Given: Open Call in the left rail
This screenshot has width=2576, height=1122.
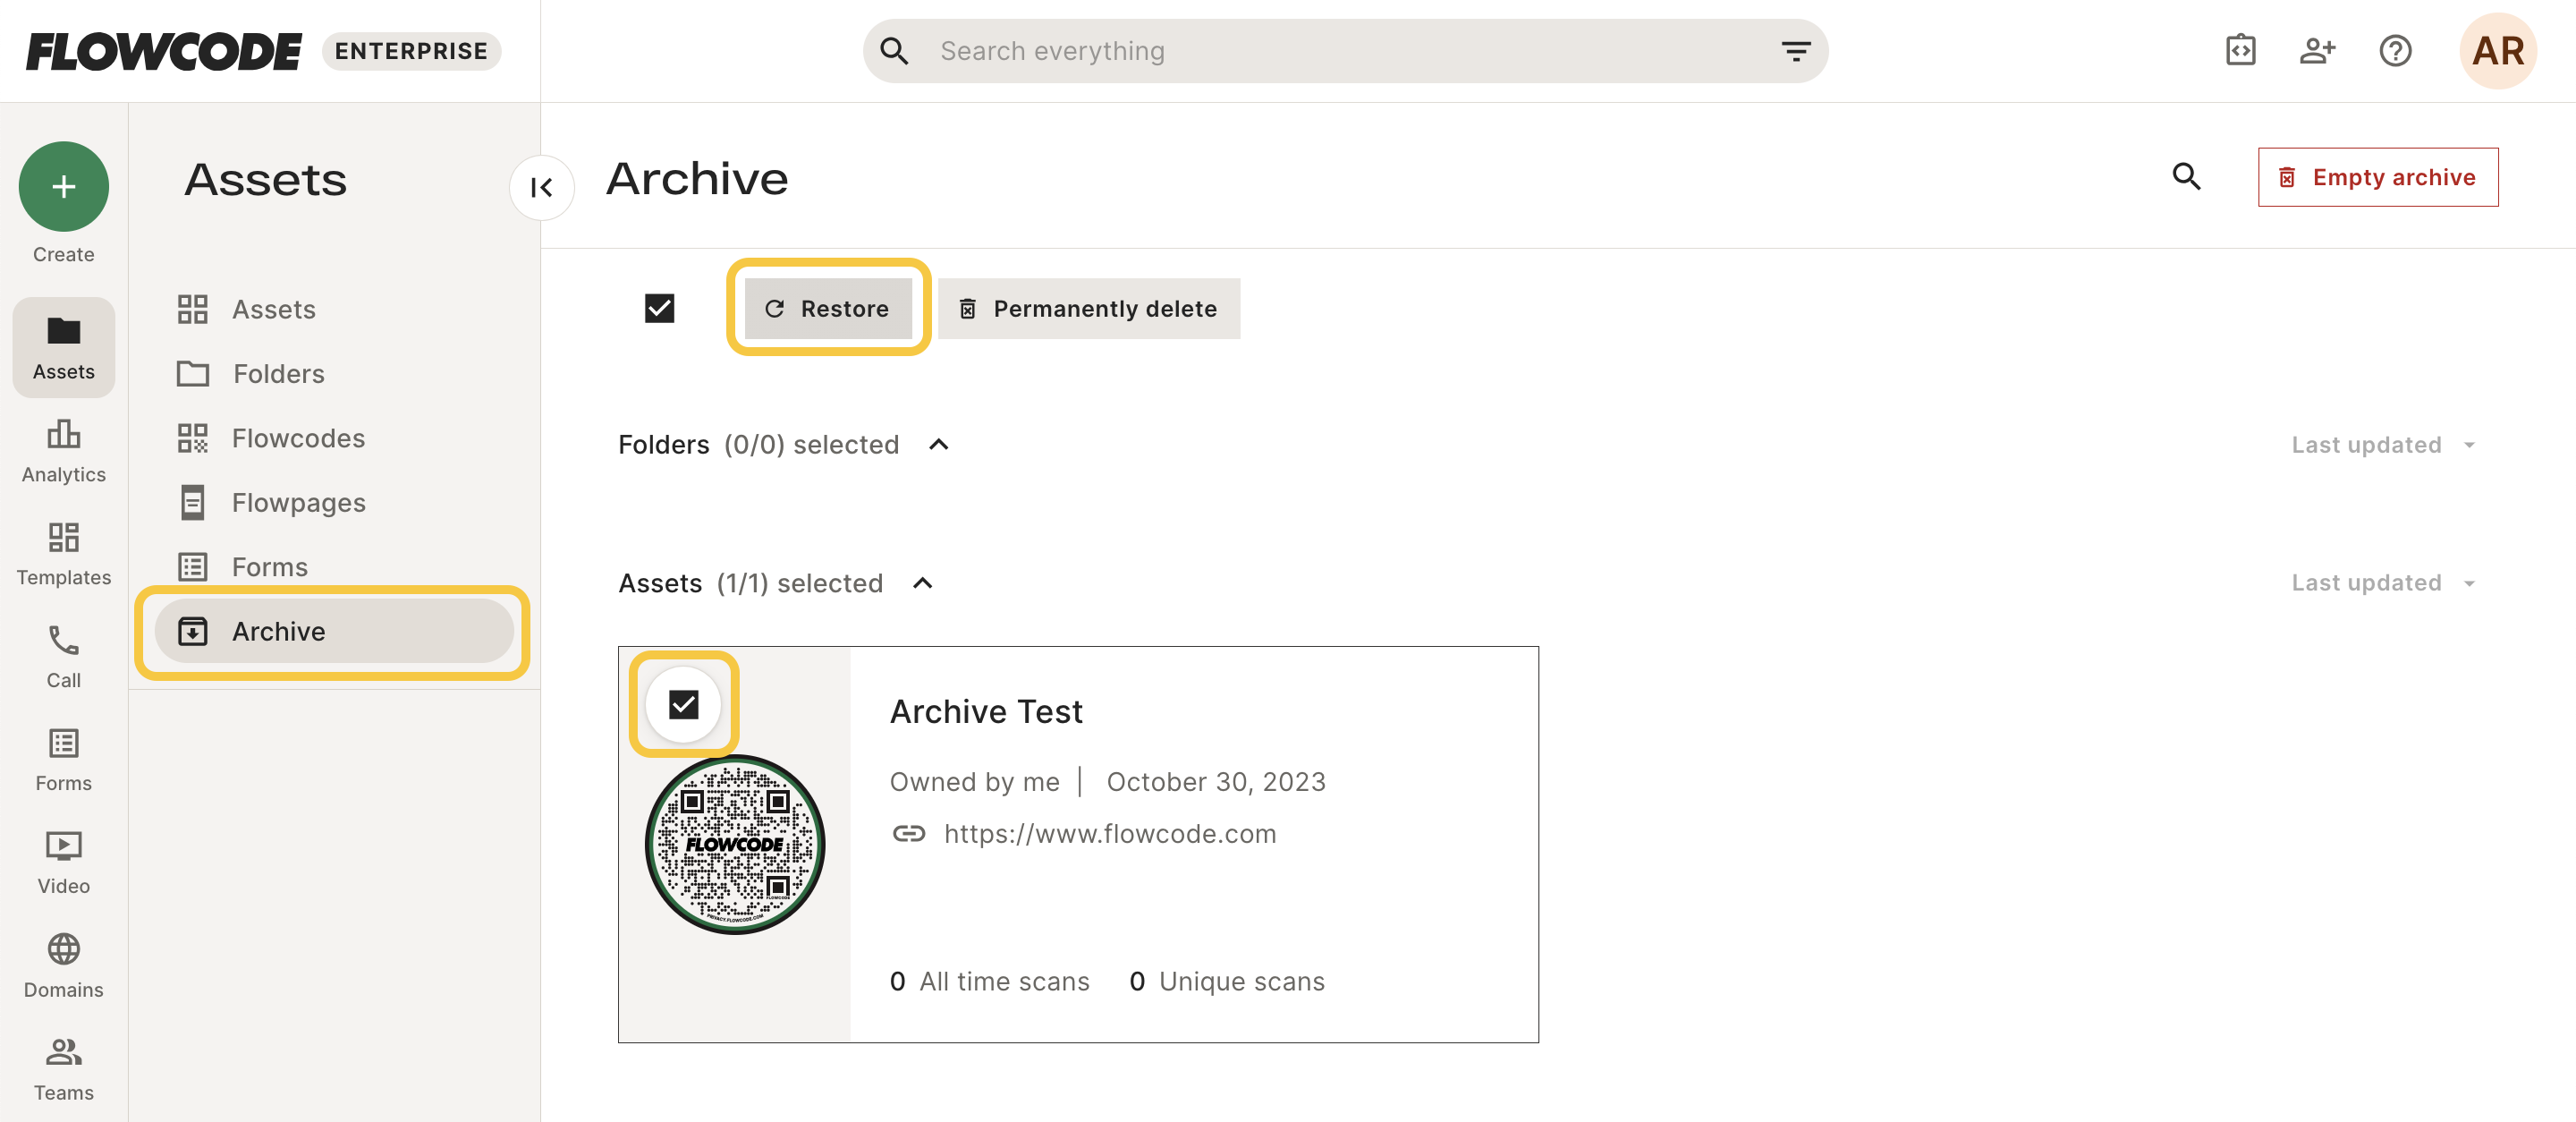Looking at the screenshot, I should coord(63,657).
